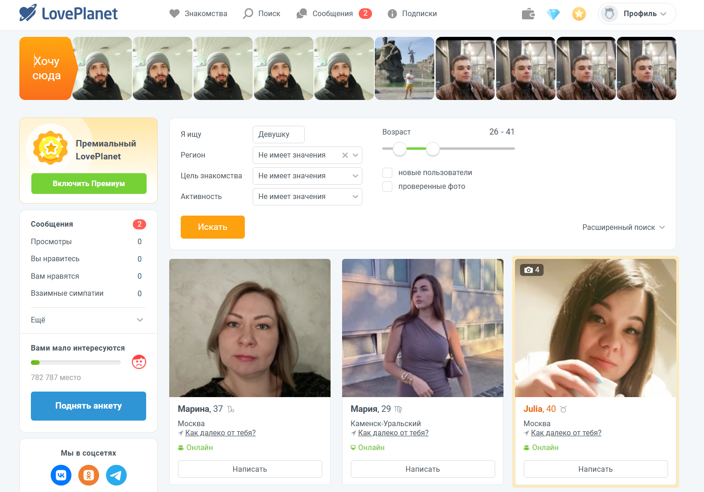The height and width of the screenshot is (492, 704).
Task: Open Подписки in top menu
Action: coord(412,14)
